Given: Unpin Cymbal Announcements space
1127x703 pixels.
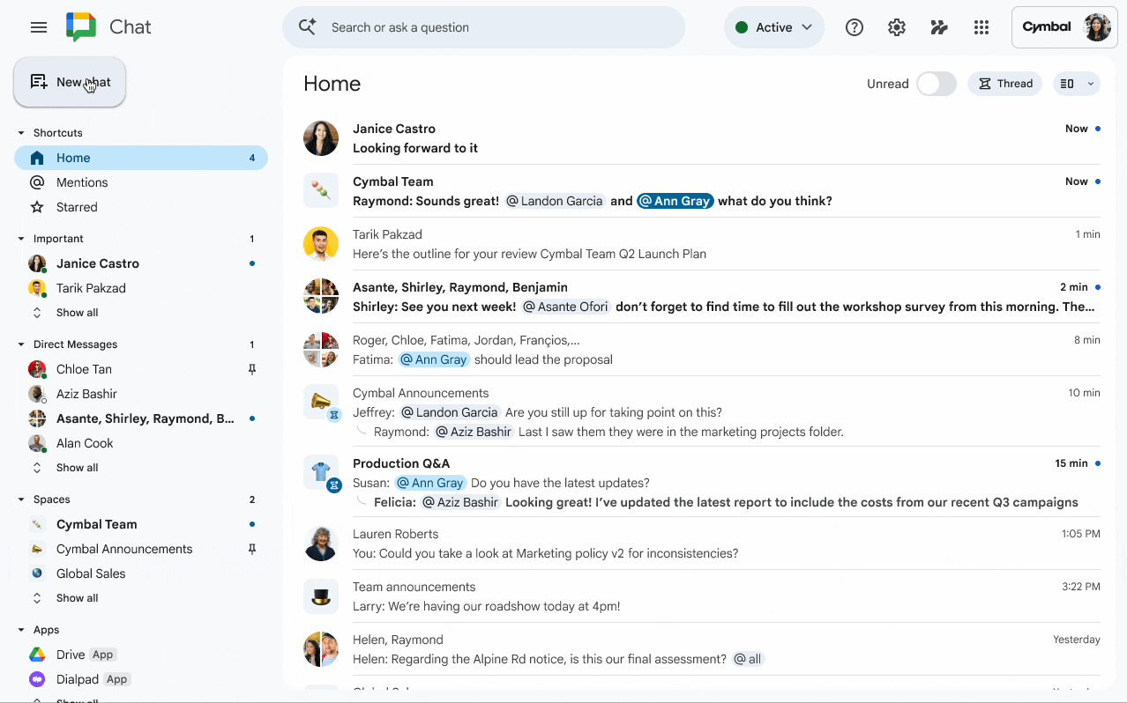Looking at the screenshot, I should [x=252, y=548].
